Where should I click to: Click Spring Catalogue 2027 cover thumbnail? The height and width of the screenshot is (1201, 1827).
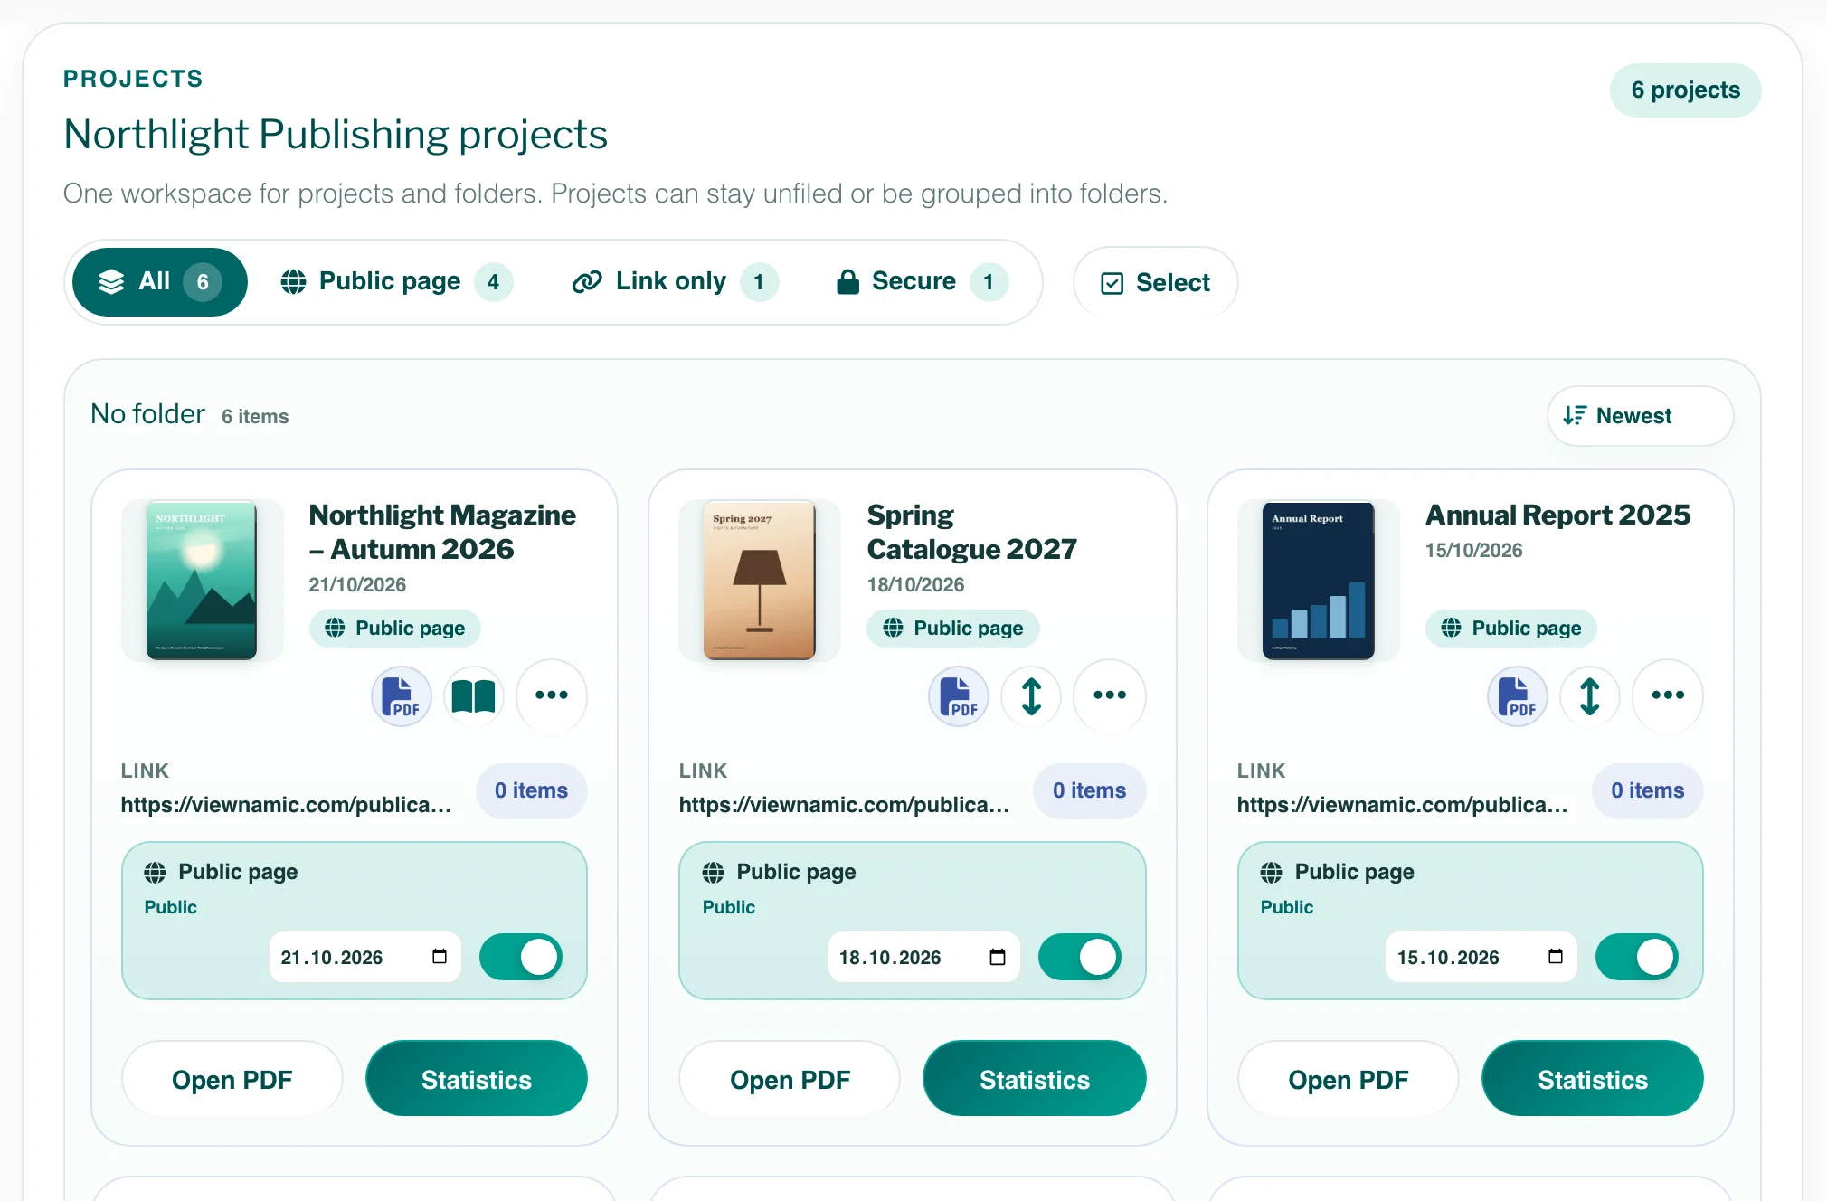coord(760,581)
